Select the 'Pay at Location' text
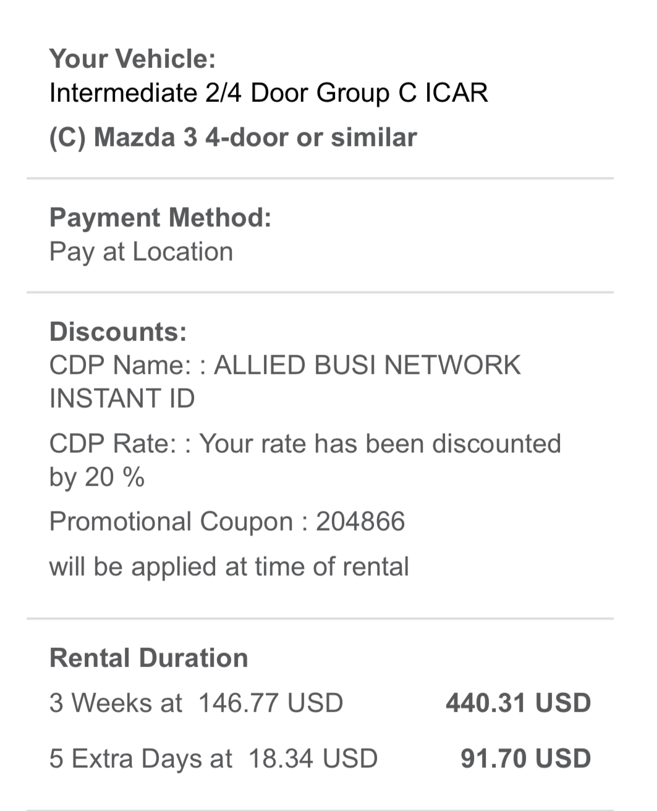The width and height of the screenshot is (657, 811). (141, 252)
